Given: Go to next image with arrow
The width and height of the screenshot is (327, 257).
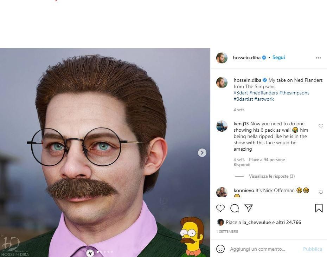Looking at the screenshot, I should tap(202, 152).
